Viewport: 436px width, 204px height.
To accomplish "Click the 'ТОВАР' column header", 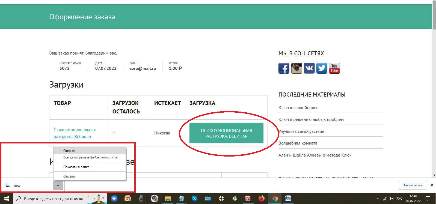I will [62, 103].
